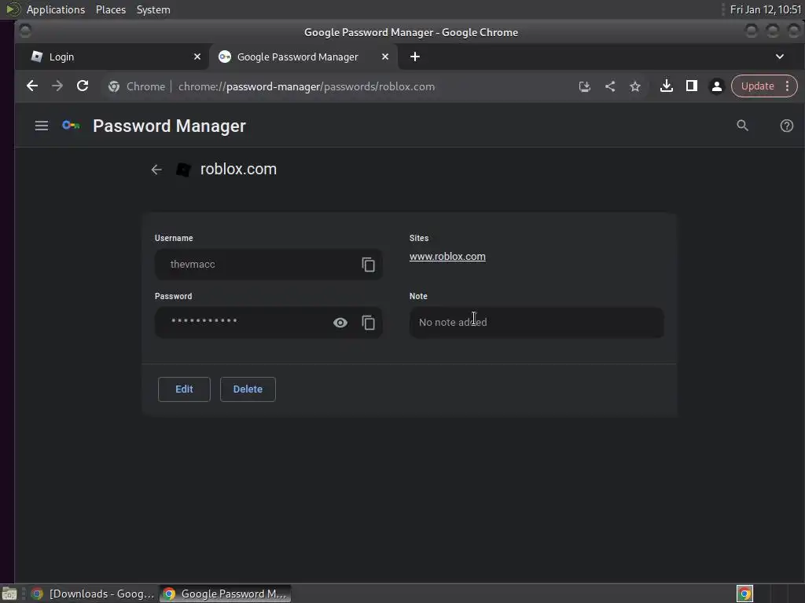Image resolution: width=805 pixels, height=603 pixels.
Task: Open the Places menu
Action: tap(110, 9)
